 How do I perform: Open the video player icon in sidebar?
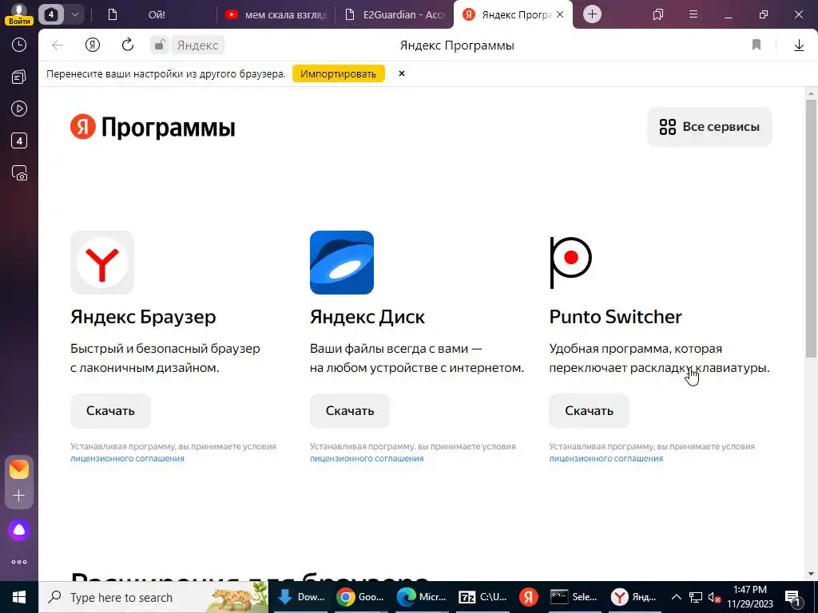coord(19,109)
